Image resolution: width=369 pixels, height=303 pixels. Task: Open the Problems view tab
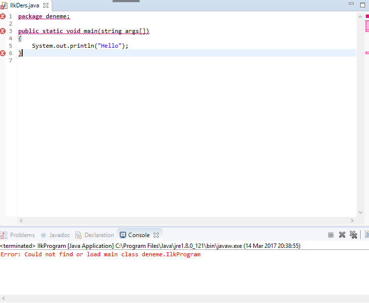point(18,235)
